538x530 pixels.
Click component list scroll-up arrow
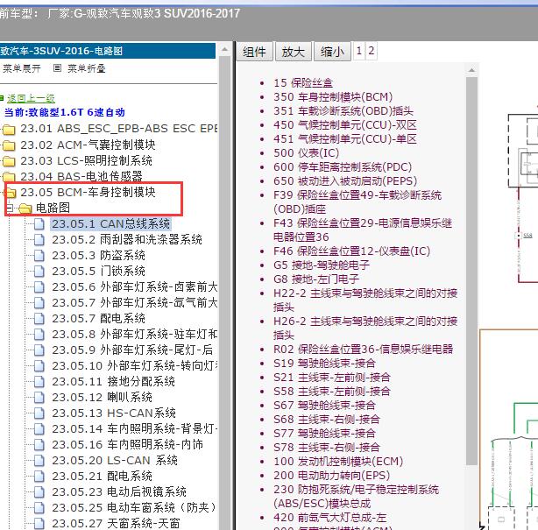[x=471, y=70]
